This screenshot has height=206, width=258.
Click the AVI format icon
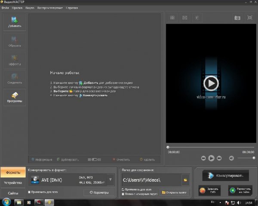click(35, 180)
